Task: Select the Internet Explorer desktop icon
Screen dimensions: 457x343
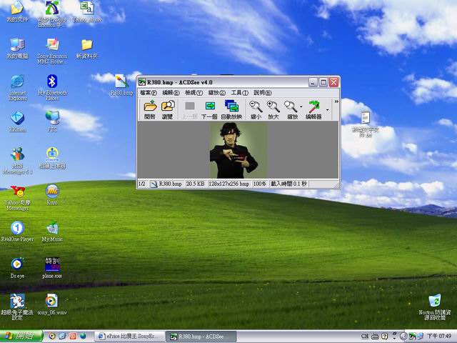Action: click(17, 88)
